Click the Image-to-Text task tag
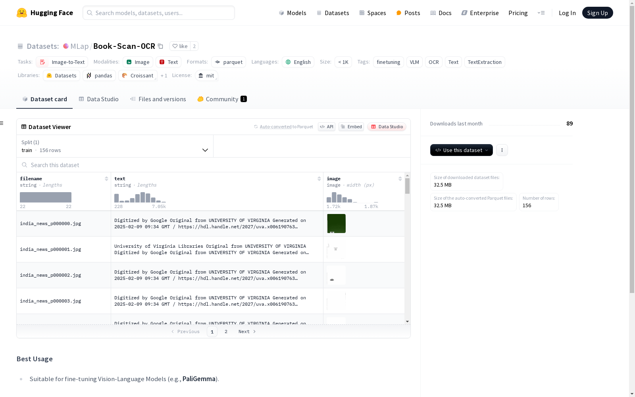The width and height of the screenshot is (635, 397). click(62, 62)
